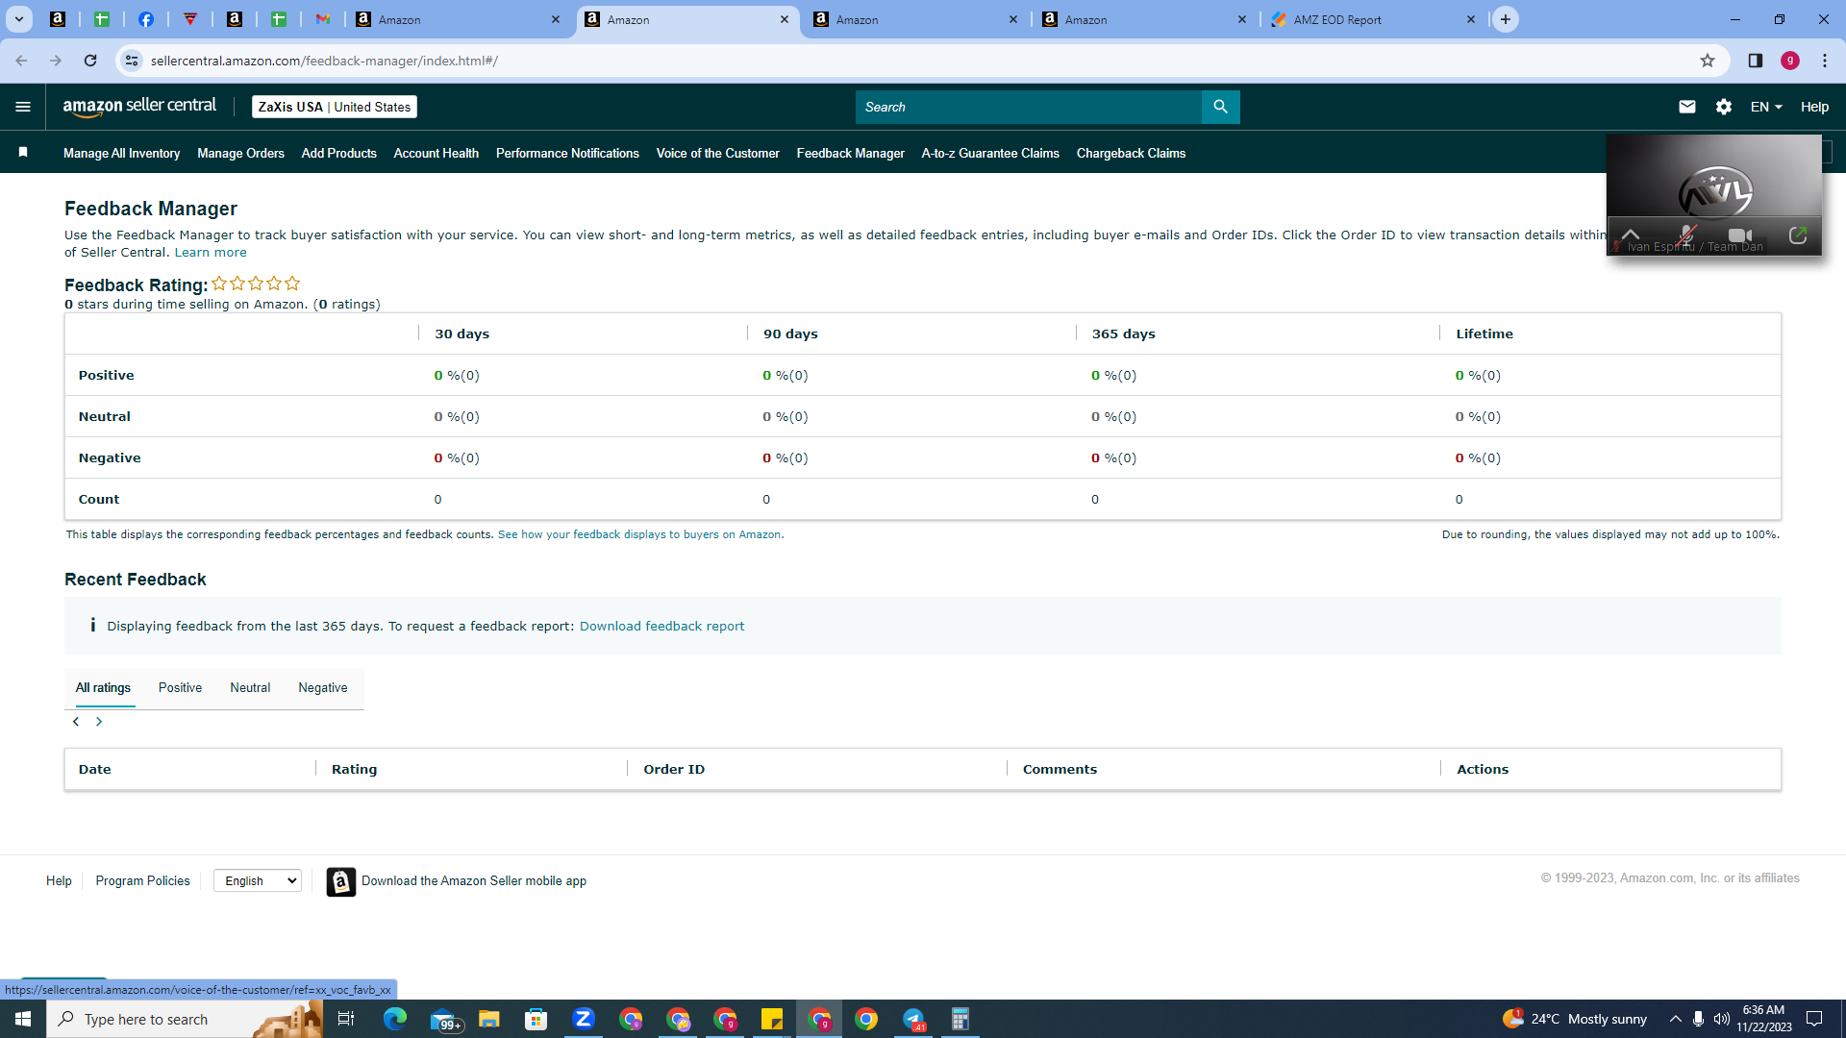Screen dimensions: 1846x1038
Task: Reload the current page
Action: point(90,61)
